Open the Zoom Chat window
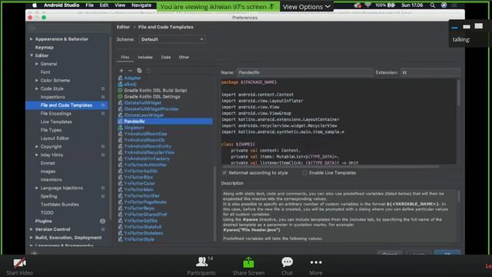This screenshot has height=277, width=492. (x=287, y=266)
